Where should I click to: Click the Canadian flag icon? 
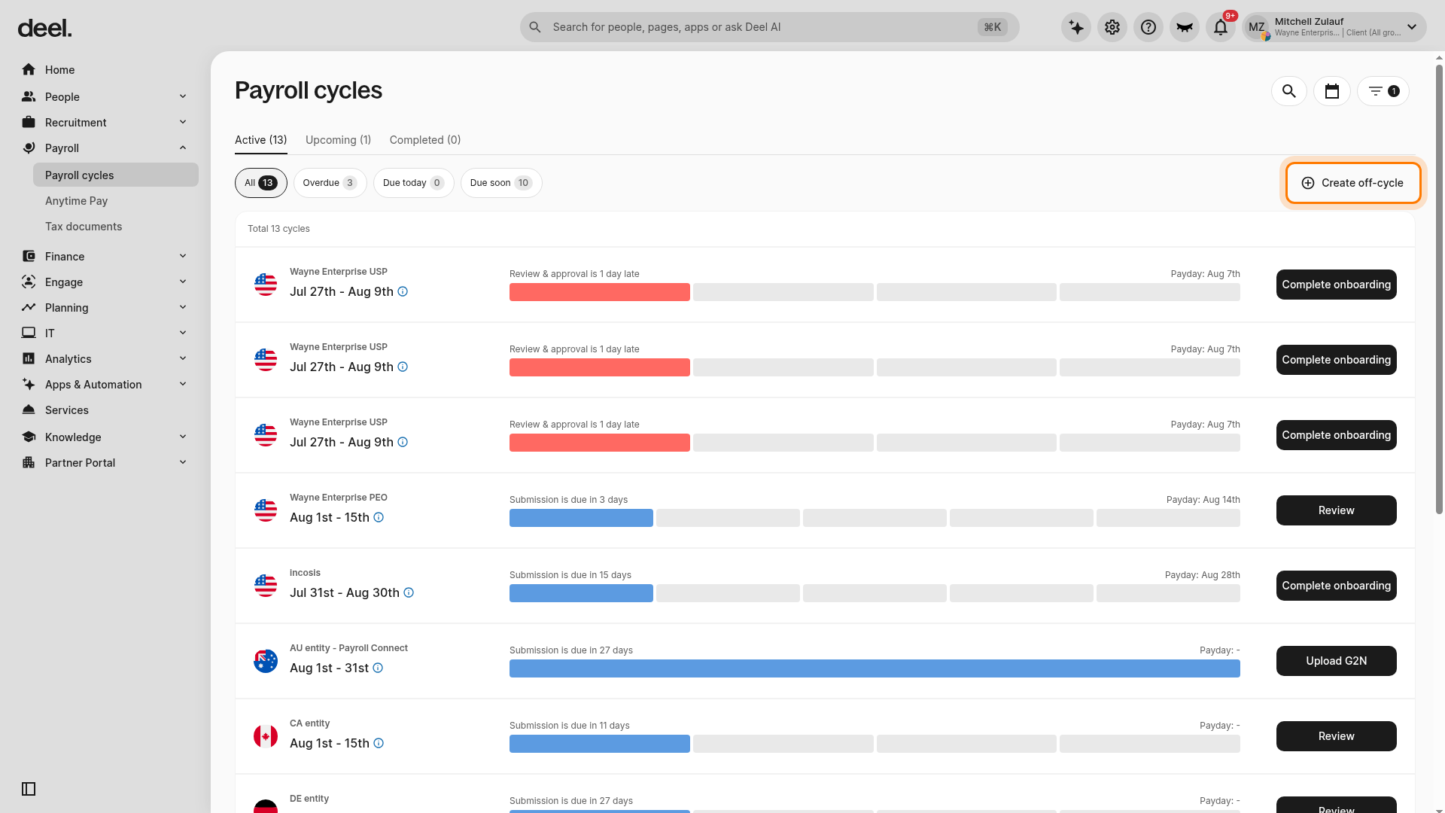[x=266, y=736]
